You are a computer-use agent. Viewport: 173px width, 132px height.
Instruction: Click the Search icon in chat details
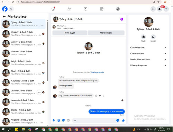click(x=153, y=37)
